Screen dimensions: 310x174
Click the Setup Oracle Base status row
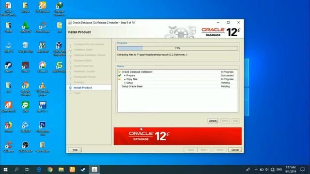178,87
